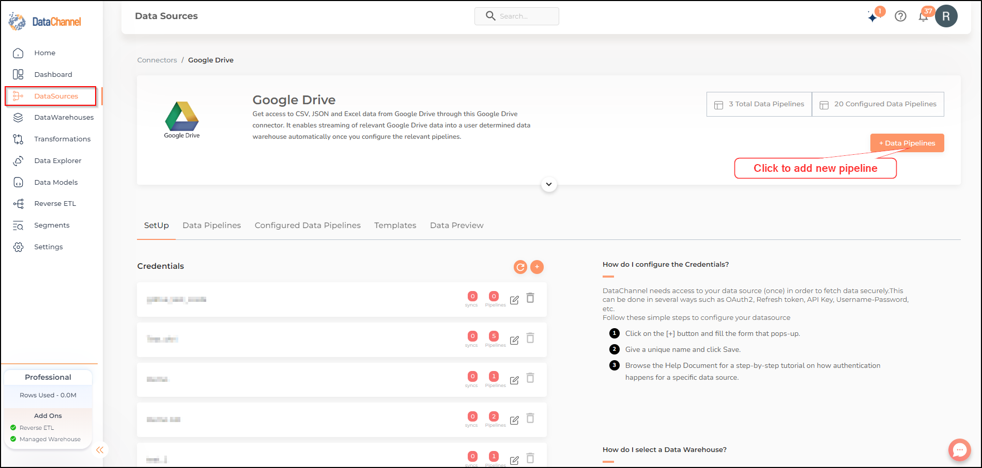Click the refresh credentials icon

(x=520, y=267)
